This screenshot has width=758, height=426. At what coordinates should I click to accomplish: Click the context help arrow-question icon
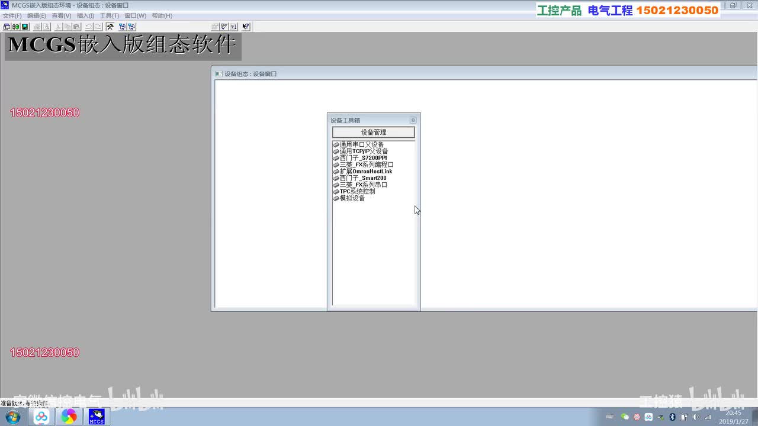click(246, 27)
